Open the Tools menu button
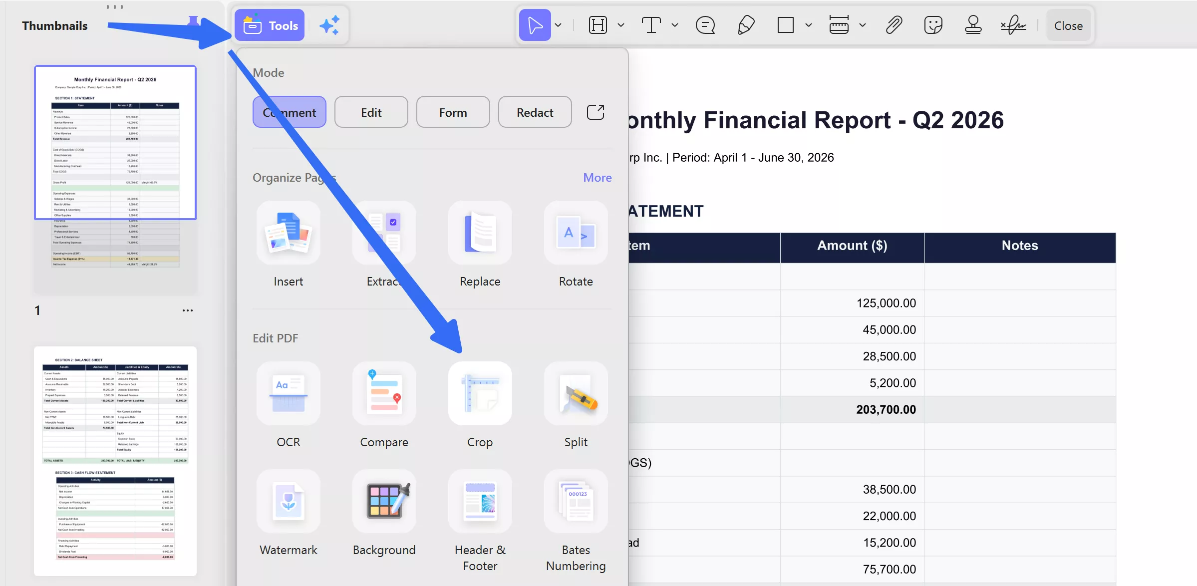 point(270,25)
